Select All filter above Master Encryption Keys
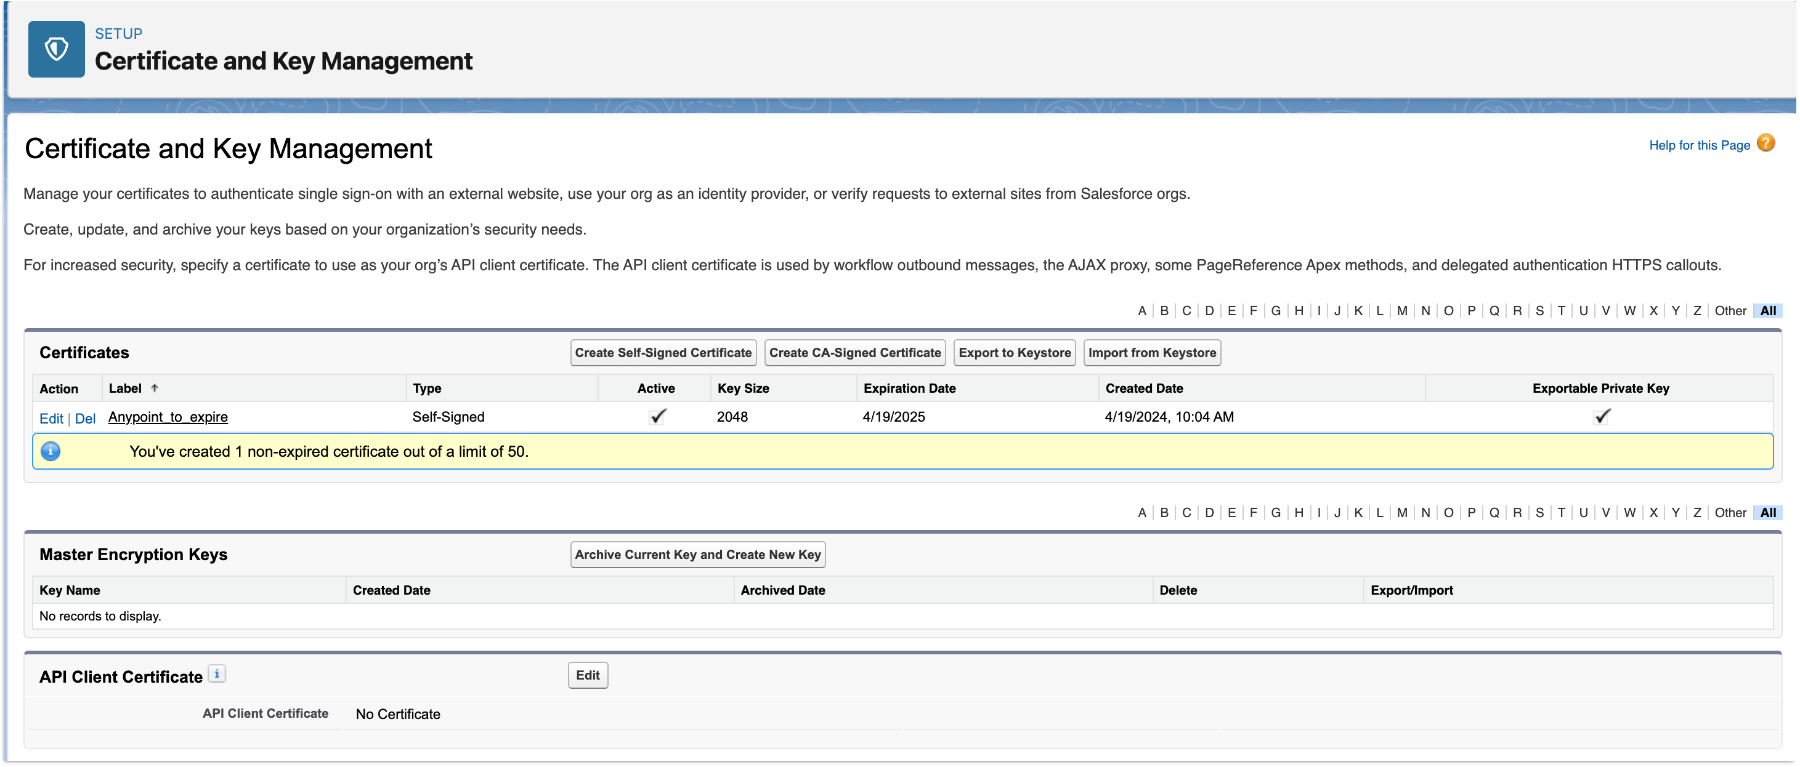 pos(1767,513)
